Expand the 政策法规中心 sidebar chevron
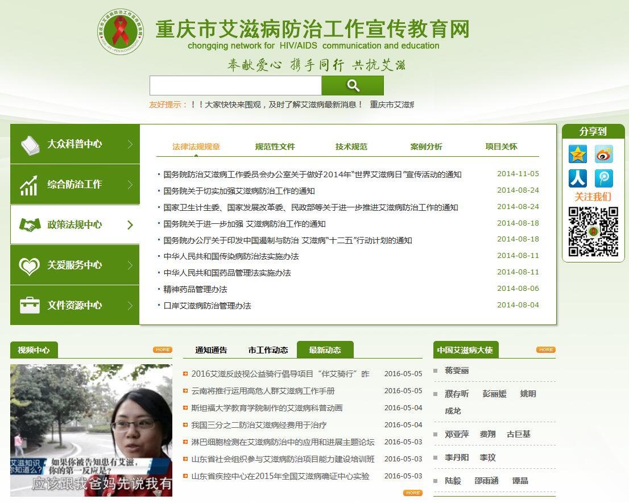The width and height of the screenshot is (629, 504). 130,224
